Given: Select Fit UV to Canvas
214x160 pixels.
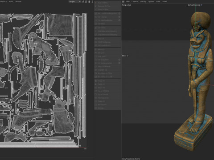Looking at the screenshot, I should click(107, 42).
